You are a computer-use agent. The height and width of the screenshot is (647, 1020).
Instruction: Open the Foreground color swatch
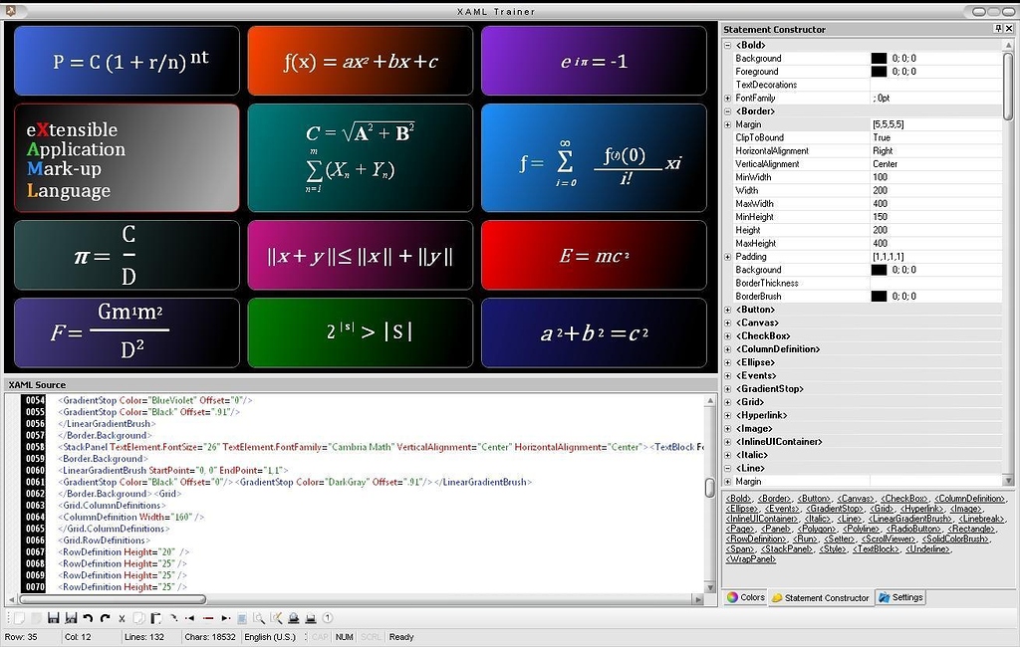[878, 71]
